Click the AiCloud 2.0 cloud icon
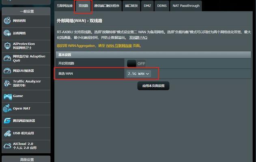The image size is (256, 162). click(7, 146)
